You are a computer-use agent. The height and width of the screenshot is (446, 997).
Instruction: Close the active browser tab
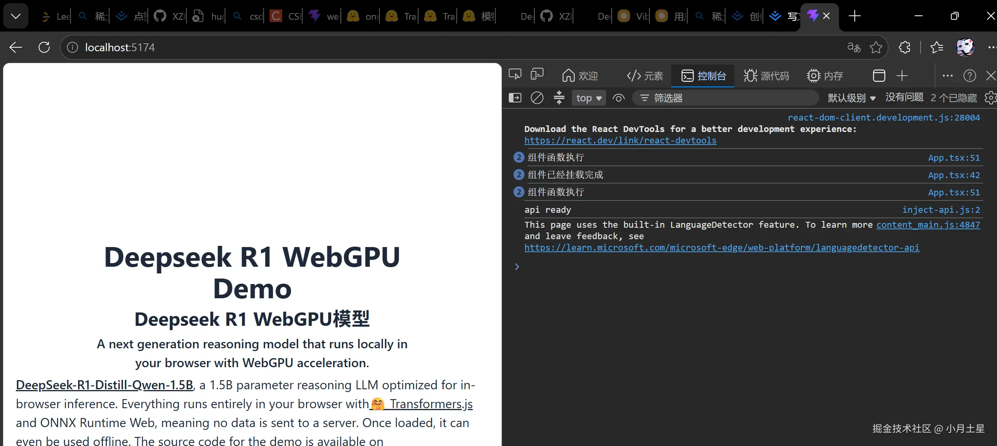pyautogui.click(x=826, y=16)
